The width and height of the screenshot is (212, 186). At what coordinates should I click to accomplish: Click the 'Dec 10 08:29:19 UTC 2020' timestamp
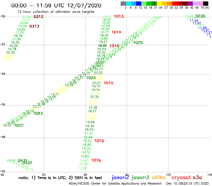[x=187, y=183]
